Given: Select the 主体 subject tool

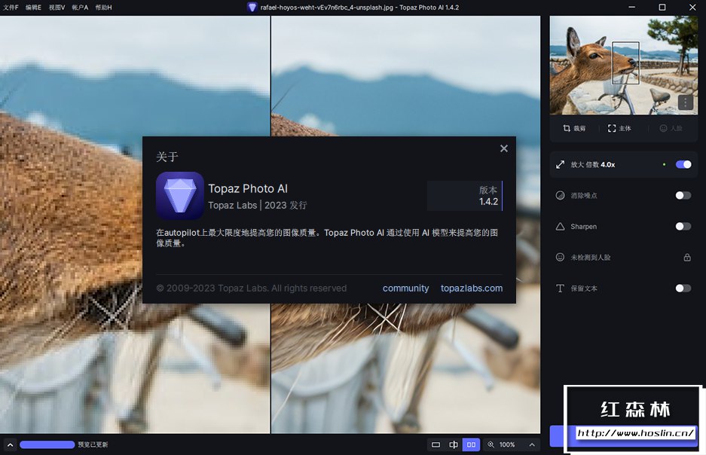Looking at the screenshot, I should (x=619, y=128).
